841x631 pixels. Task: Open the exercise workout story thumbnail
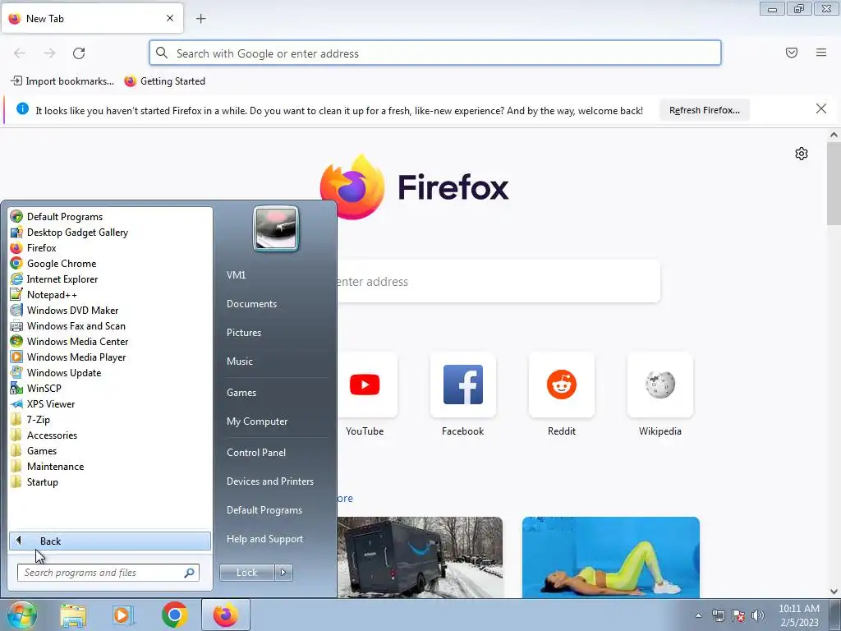(611, 558)
